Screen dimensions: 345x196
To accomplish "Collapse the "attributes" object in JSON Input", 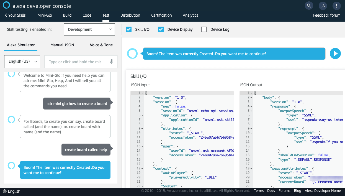I will [x=142, y=129].
